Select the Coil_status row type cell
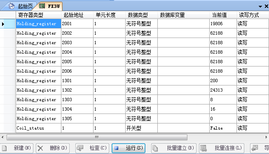This screenshot has width=269, height=154. (38, 128)
